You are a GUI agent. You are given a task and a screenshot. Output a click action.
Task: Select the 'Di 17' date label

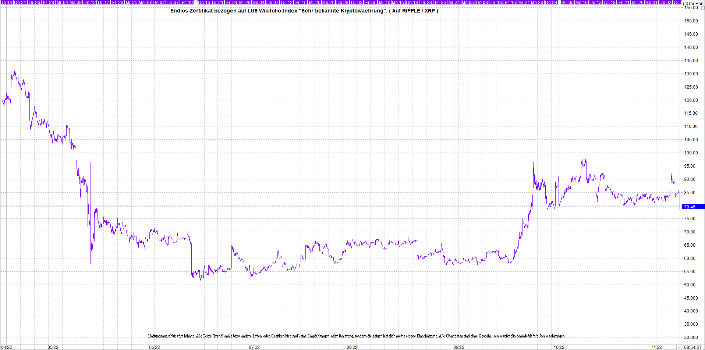[103, 2]
